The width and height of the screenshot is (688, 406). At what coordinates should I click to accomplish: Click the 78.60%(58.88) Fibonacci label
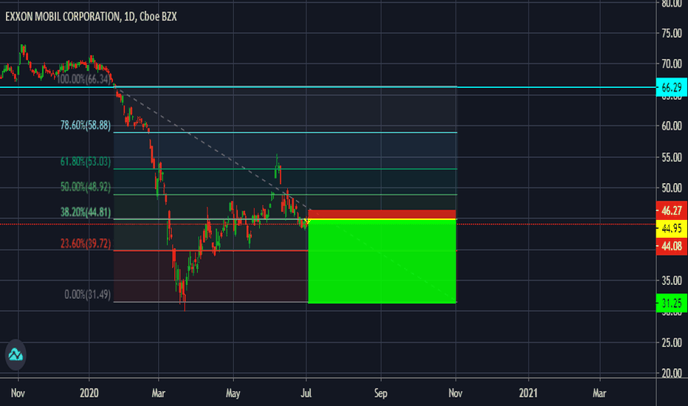coord(86,125)
